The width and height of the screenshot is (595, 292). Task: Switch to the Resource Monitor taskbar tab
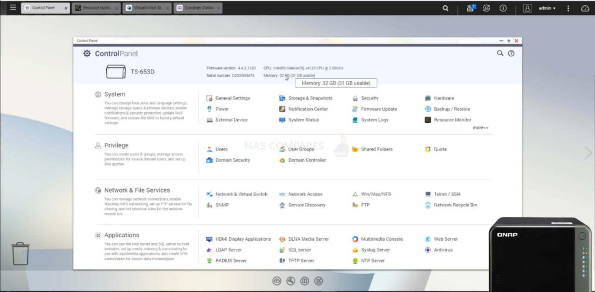(x=97, y=8)
